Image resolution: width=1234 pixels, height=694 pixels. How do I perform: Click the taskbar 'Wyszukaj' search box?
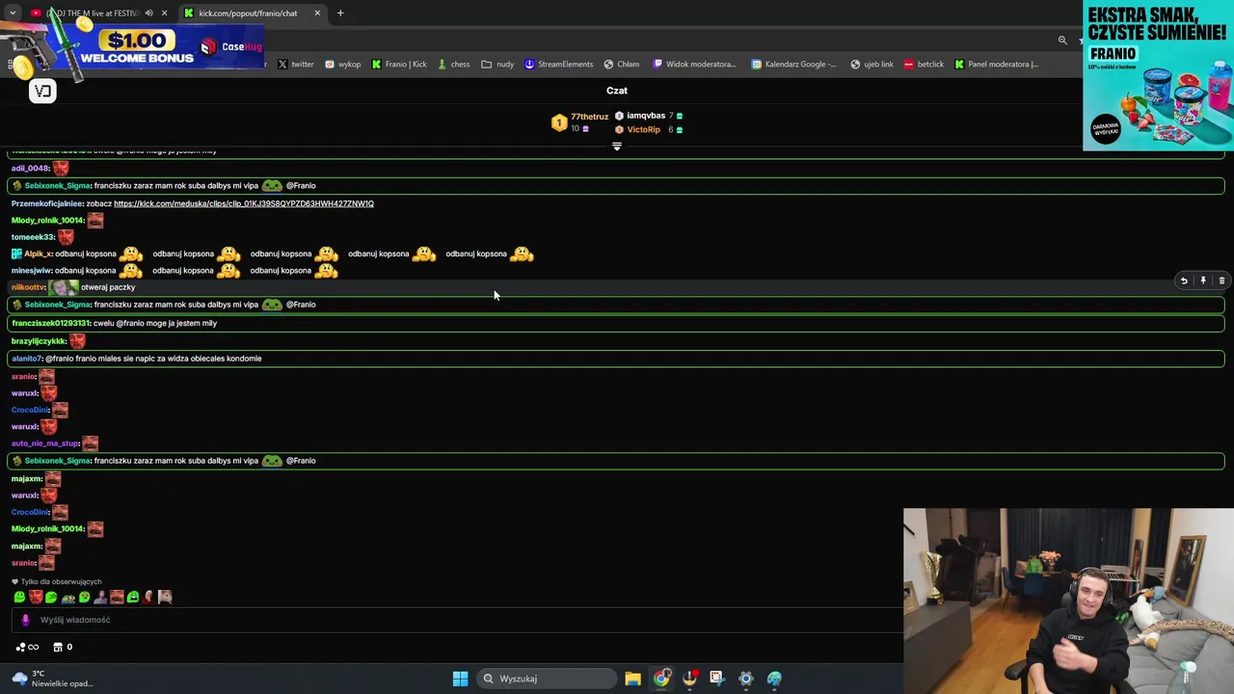pos(548,679)
